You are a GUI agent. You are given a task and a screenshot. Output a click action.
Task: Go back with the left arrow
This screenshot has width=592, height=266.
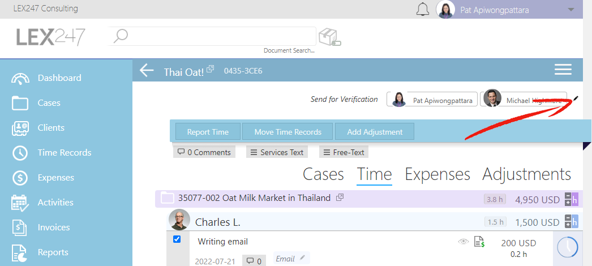(147, 70)
